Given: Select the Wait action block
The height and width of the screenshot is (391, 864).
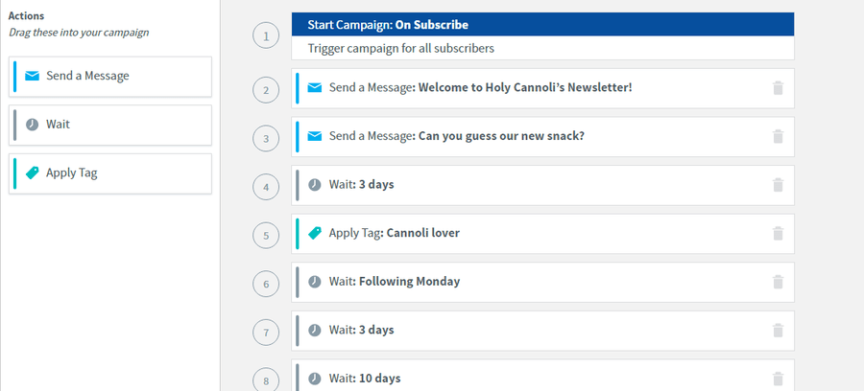Looking at the screenshot, I should pyautogui.click(x=110, y=125).
